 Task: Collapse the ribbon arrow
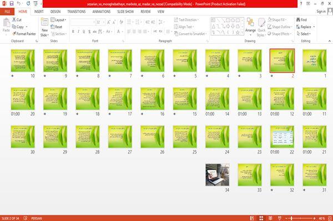329,41
